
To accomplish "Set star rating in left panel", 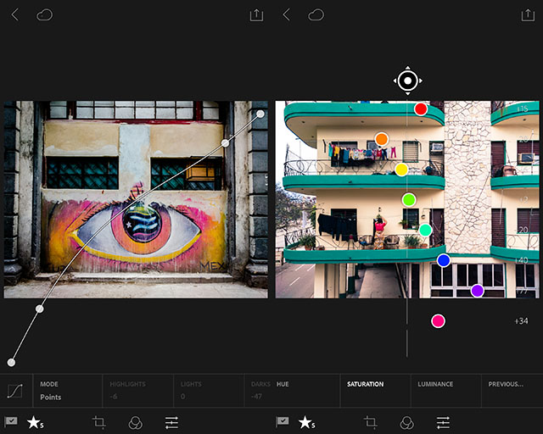I will (x=35, y=423).
